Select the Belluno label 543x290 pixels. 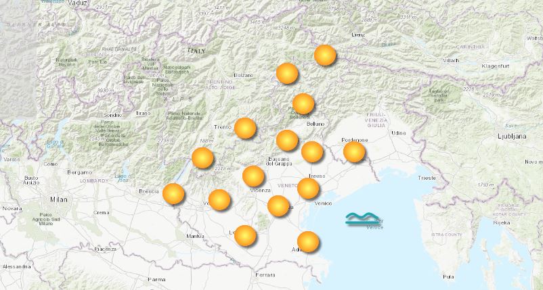(316, 124)
